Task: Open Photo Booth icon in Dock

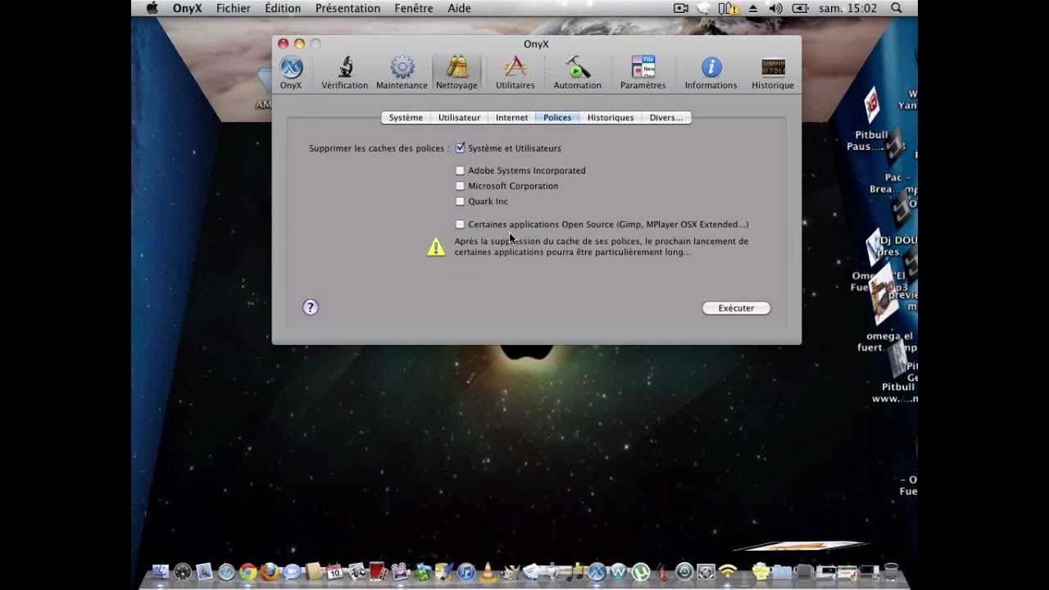Action: 378,572
